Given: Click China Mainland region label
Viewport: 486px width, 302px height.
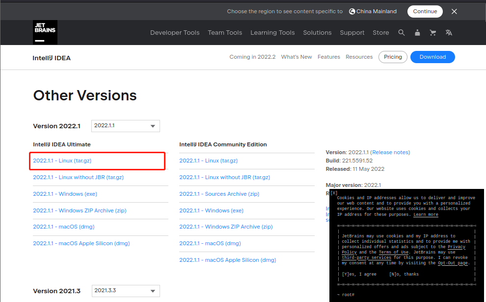Looking at the screenshot, I should pos(376,11).
